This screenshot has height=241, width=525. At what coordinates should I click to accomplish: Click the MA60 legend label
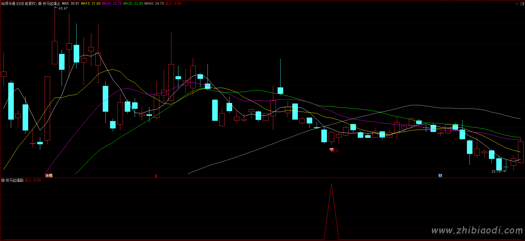pyautogui.click(x=154, y=4)
